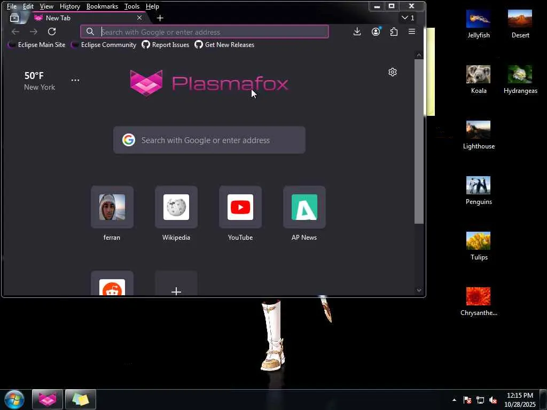The height and width of the screenshot is (410, 547).
Task: Select the Desert desktop icon
Action: click(x=520, y=25)
